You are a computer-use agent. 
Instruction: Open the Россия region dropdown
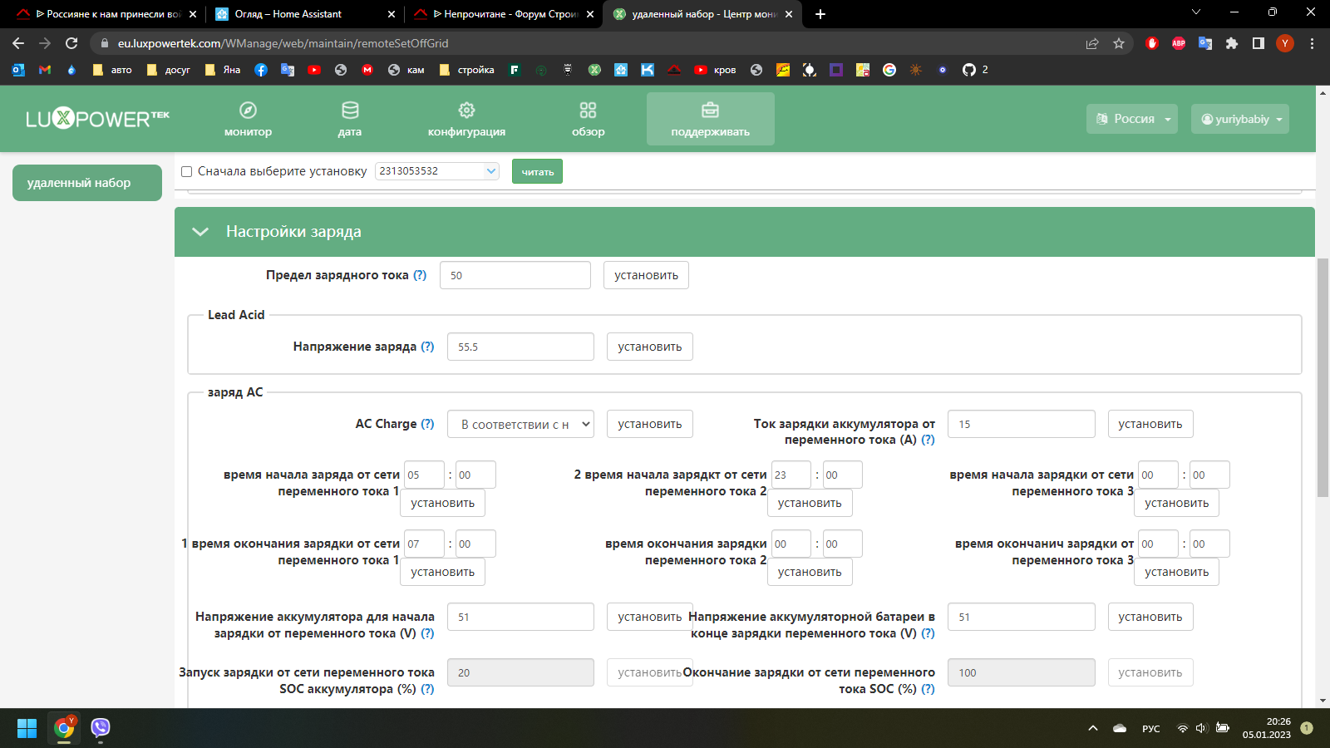[x=1132, y=119]
